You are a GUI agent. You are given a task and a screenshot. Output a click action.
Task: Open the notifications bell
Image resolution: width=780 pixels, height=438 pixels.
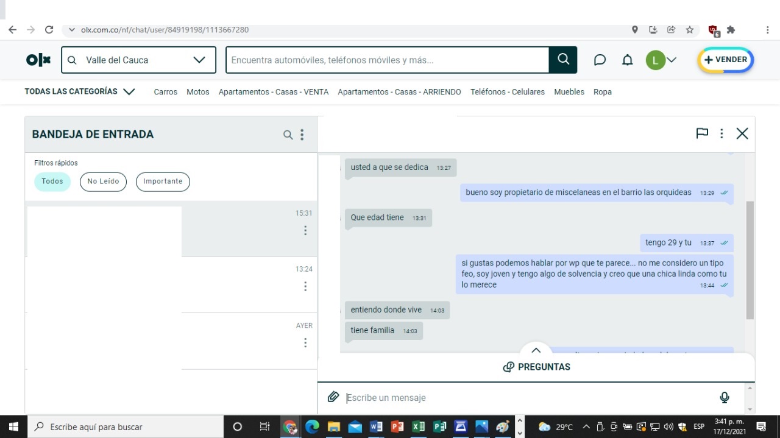click(x=627, y=60)
